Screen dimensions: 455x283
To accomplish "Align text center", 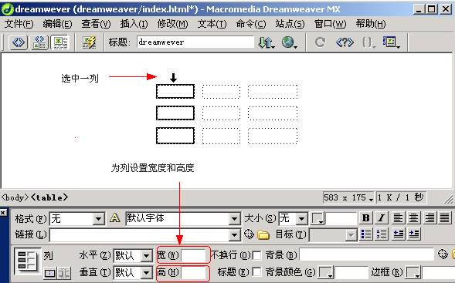I will point(413,217).
